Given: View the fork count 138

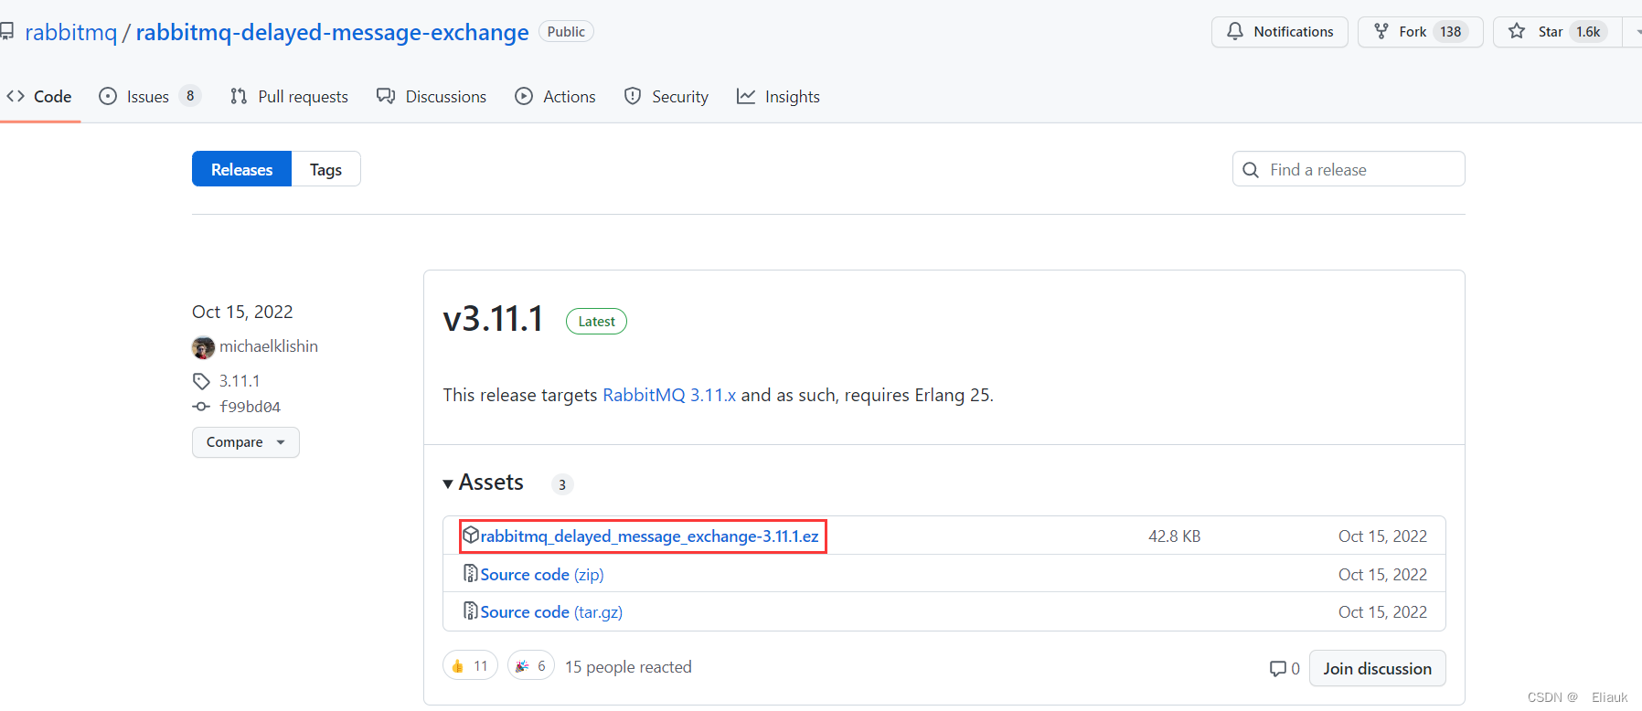Looking at the screenshot, I should 1450,32.
